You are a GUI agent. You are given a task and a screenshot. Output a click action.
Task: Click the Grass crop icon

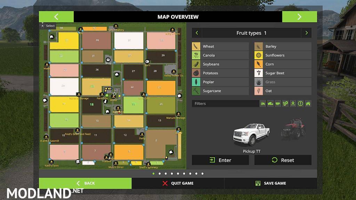(259, 82)
